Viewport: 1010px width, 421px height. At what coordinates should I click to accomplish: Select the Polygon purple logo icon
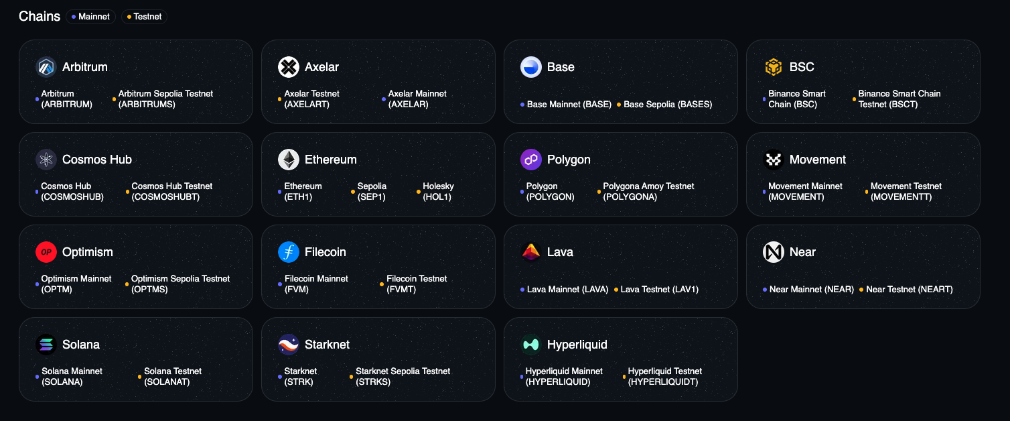click(531, 160)
